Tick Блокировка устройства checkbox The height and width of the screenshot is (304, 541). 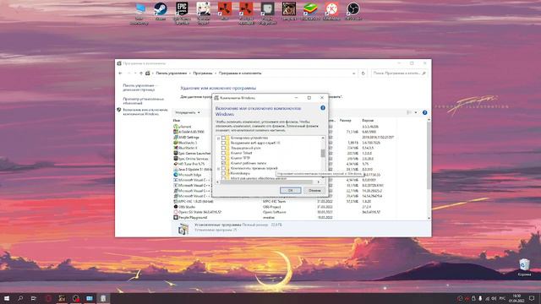pyautogui.click(x=223, y=138)
